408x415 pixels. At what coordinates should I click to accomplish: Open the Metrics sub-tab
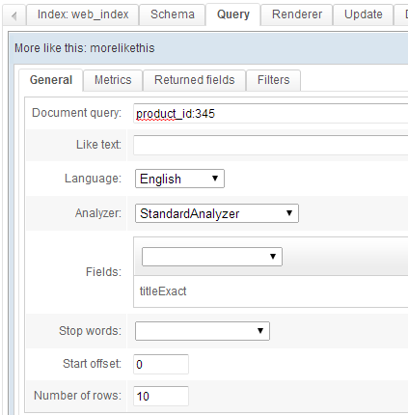[x=113, y=80]
